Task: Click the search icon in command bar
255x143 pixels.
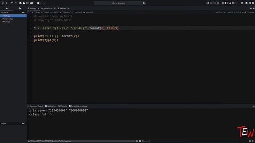Action: point(137,141)
